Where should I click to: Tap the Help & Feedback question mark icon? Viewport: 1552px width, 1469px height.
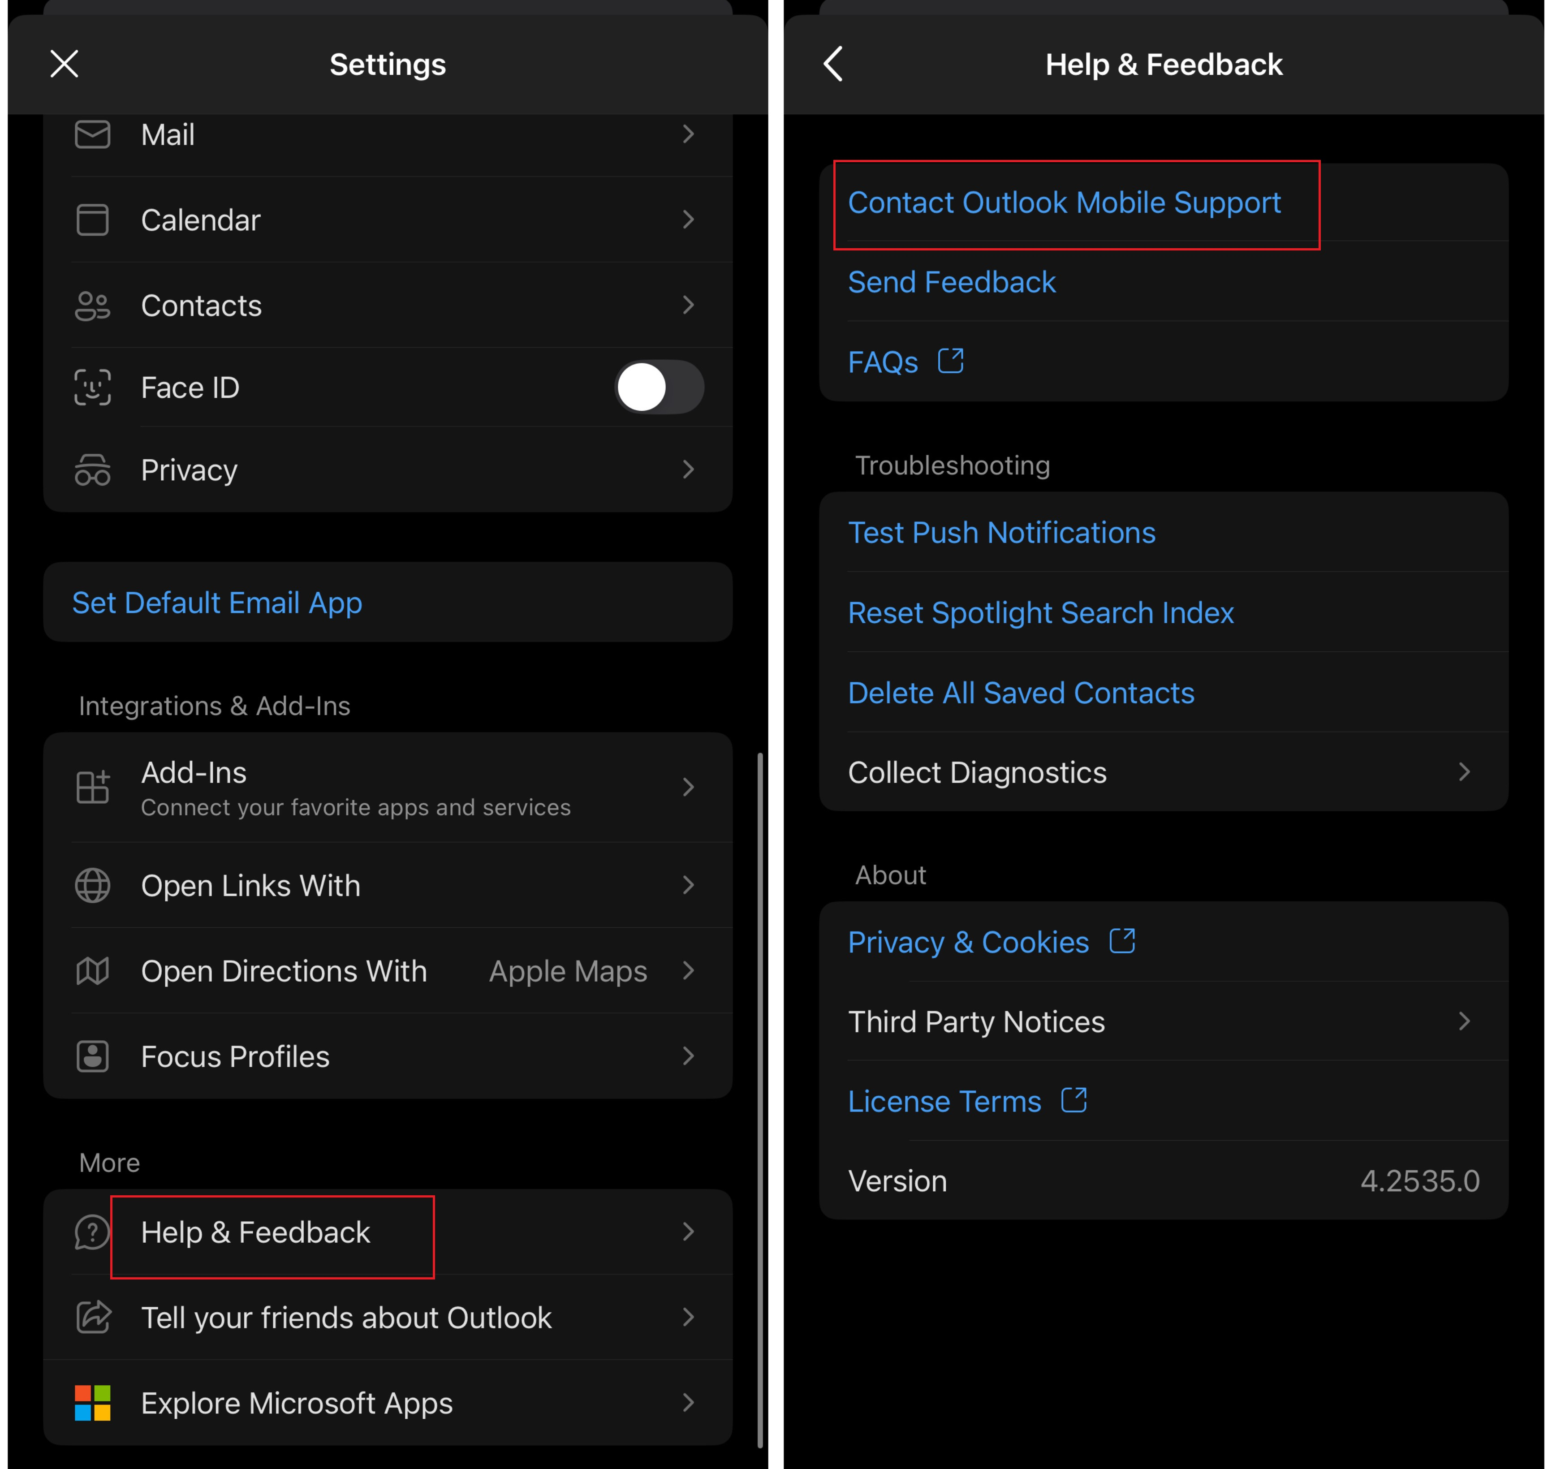(92, 1232)
